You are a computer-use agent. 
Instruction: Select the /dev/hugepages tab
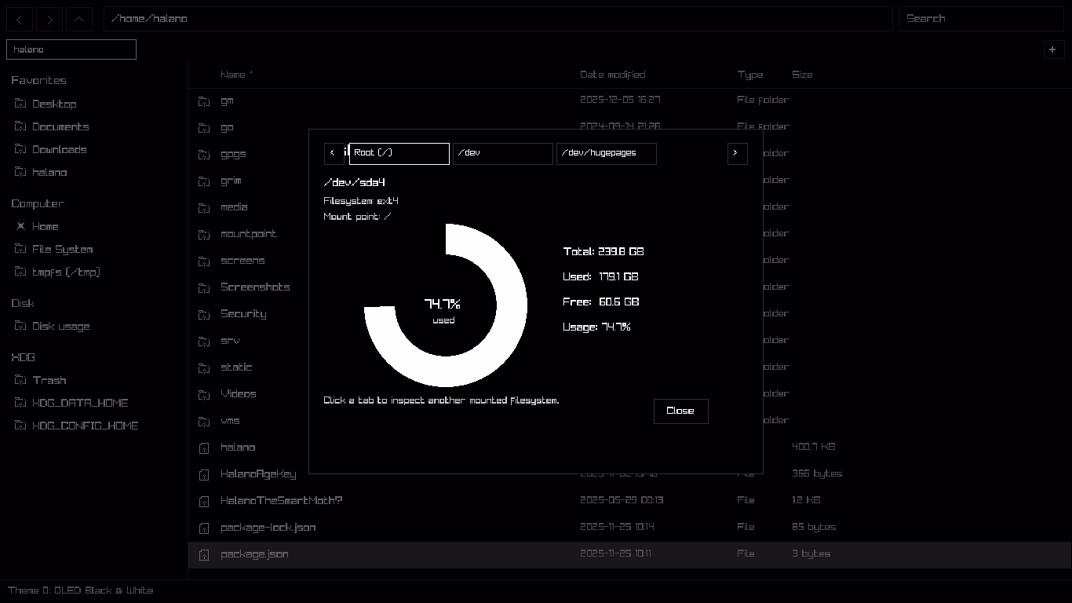606,153
